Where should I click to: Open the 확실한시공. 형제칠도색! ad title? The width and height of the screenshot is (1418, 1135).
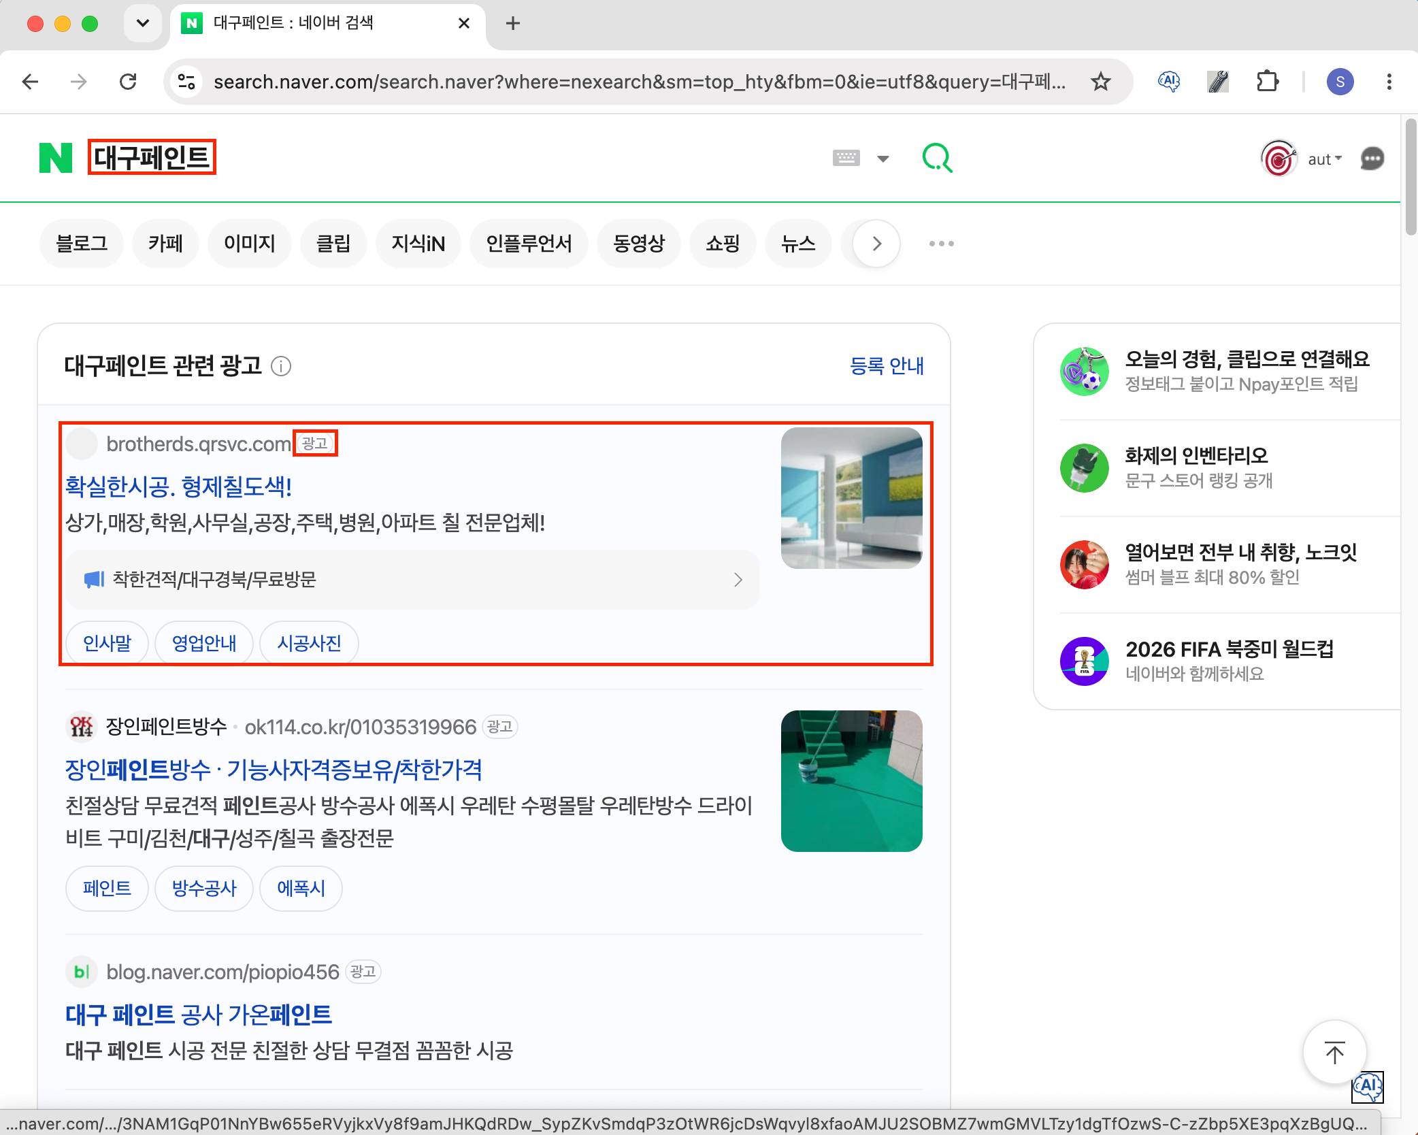tap(178, 486)
